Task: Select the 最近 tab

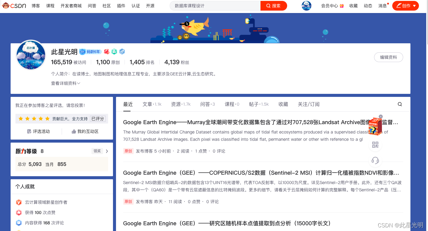Action: pyautogui.click(x=128, y=104)
